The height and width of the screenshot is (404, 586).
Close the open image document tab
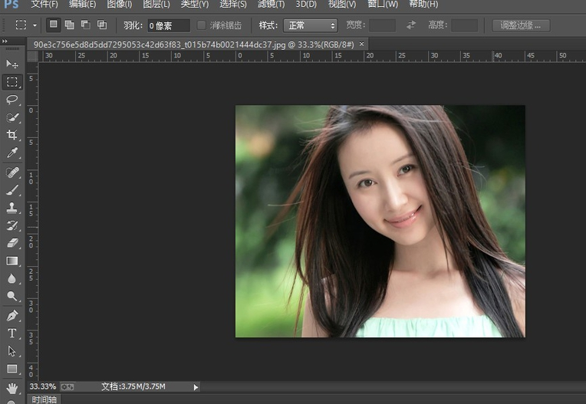362,44
